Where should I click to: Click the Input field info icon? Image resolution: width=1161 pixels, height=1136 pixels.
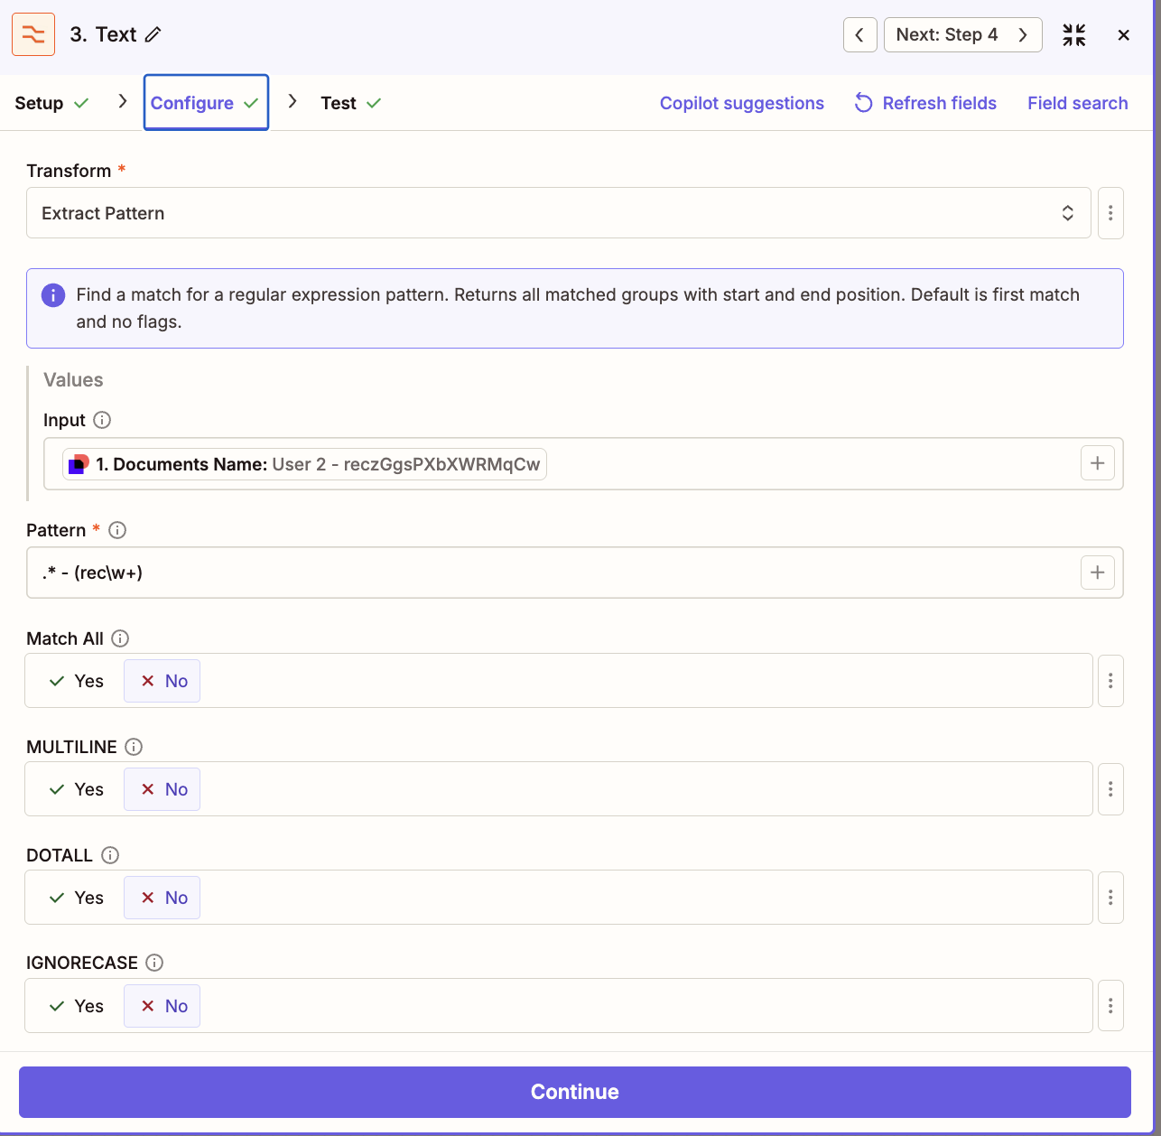click(x=102, y=420)
